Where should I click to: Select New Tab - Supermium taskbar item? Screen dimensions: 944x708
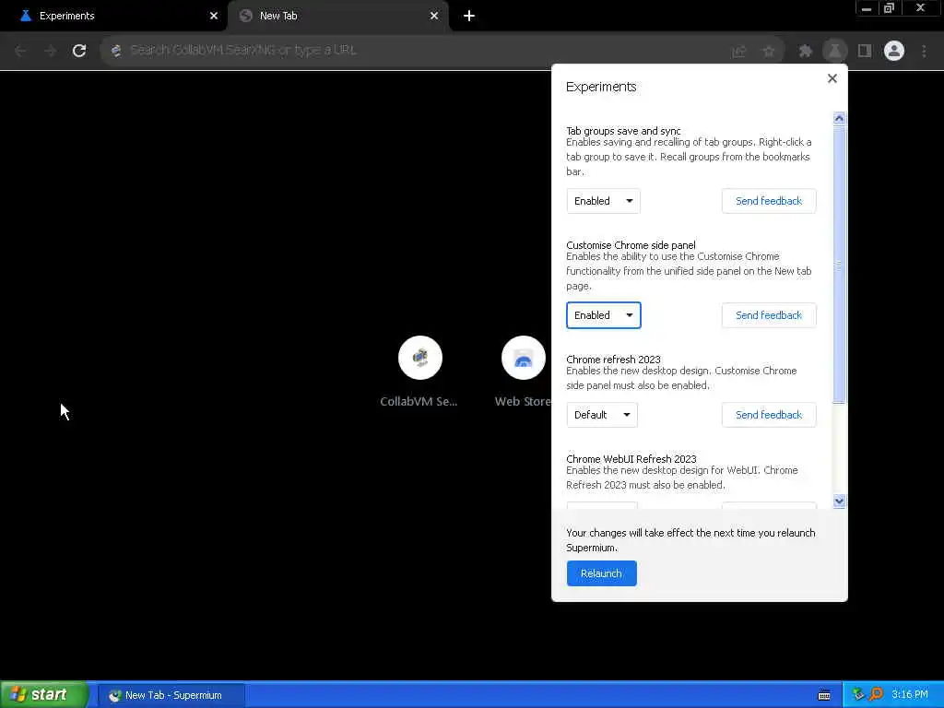171,695
